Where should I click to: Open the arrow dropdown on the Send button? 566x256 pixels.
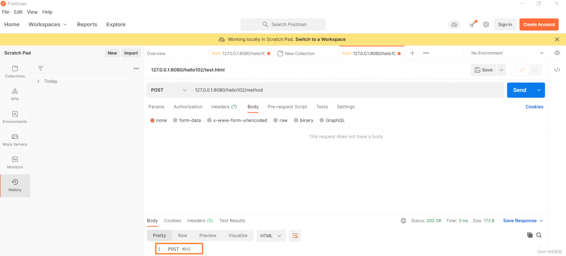point(539,90)
